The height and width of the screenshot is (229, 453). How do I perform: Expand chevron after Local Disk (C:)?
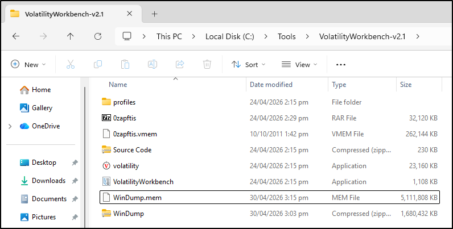point(266,36)
